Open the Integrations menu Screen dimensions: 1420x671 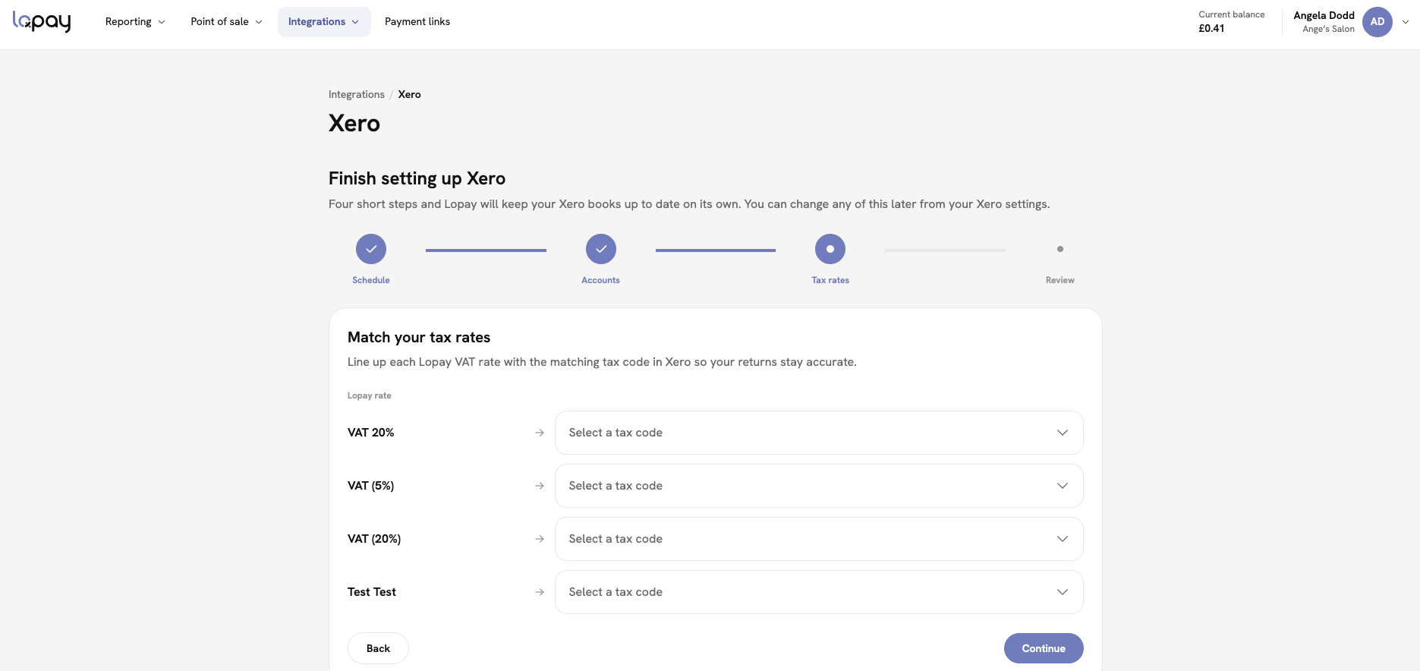(324, 22)
